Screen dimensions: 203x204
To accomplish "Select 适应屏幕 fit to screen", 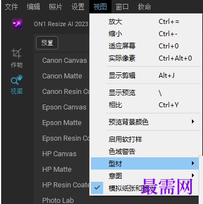I will [145, 46].
